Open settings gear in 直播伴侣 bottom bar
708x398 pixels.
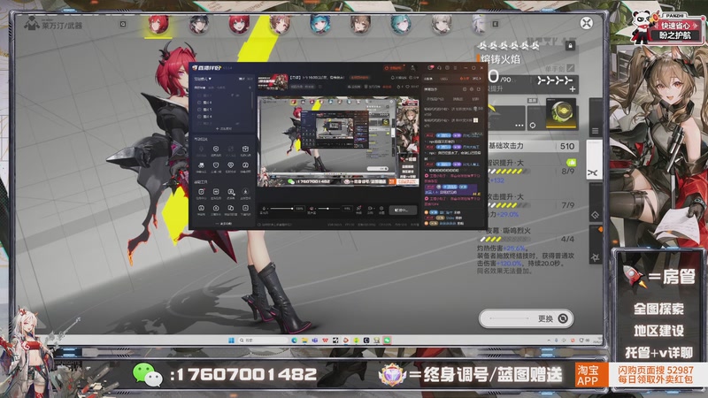pyautogui.click(x=381, y=209)
